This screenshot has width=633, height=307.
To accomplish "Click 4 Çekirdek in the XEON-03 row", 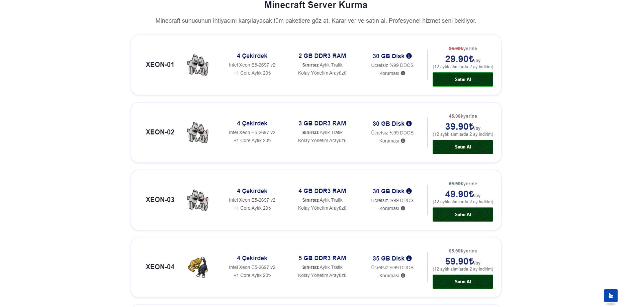I will [252, 191].
